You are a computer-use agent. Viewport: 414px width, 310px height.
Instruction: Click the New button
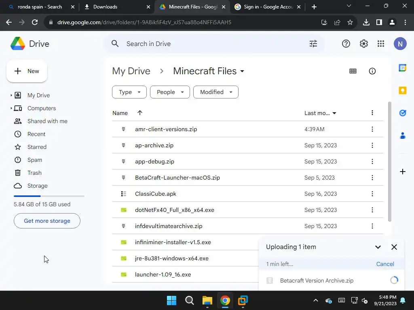click(x=27, y=71)
